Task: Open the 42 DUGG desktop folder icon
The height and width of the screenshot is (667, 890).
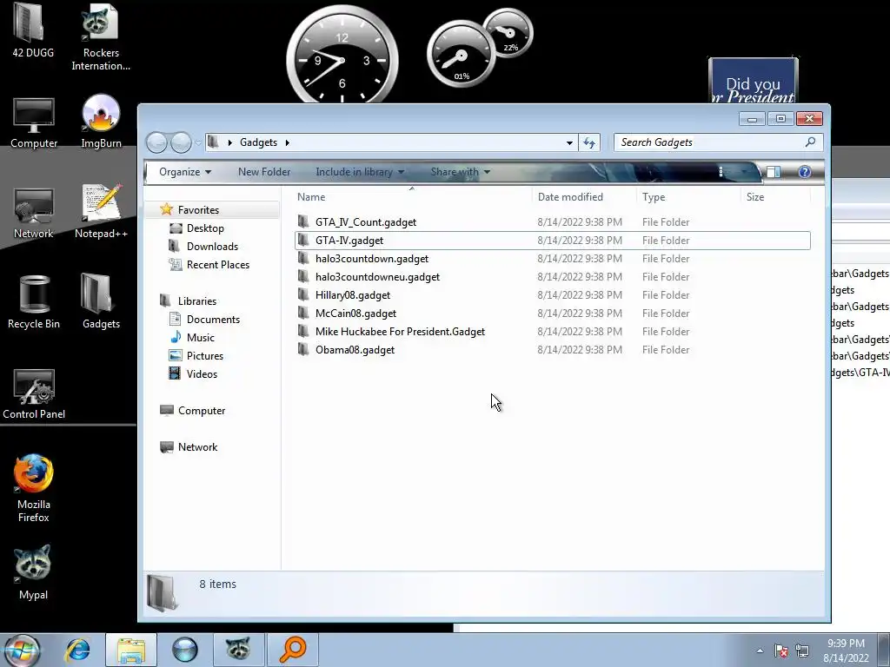Action: pyautogui.click(x=33, y=31)
